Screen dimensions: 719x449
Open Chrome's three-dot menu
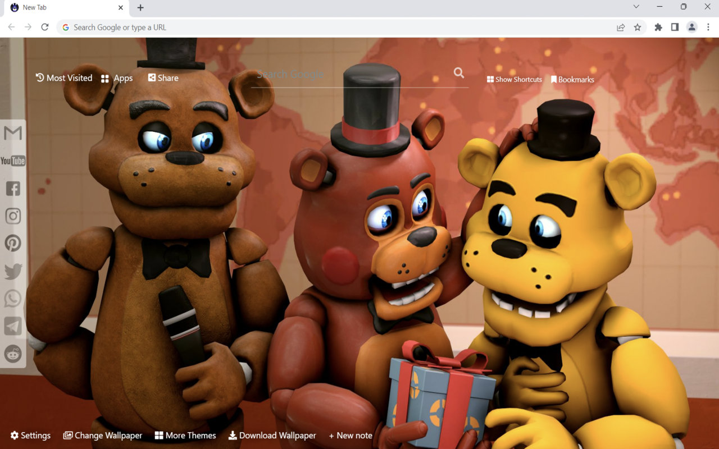click(708, 27)
